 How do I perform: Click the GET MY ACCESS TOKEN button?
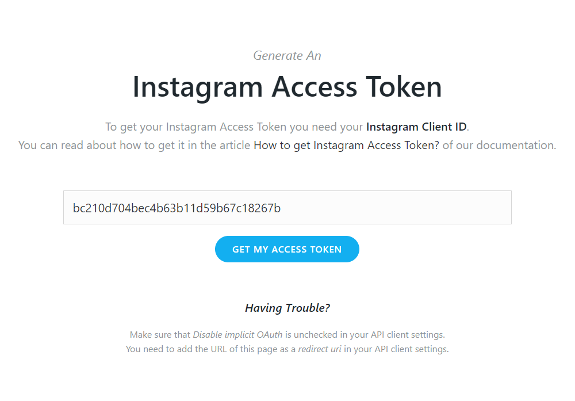(287, 249)
